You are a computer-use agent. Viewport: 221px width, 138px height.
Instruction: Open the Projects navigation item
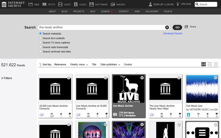click(79, 11)
